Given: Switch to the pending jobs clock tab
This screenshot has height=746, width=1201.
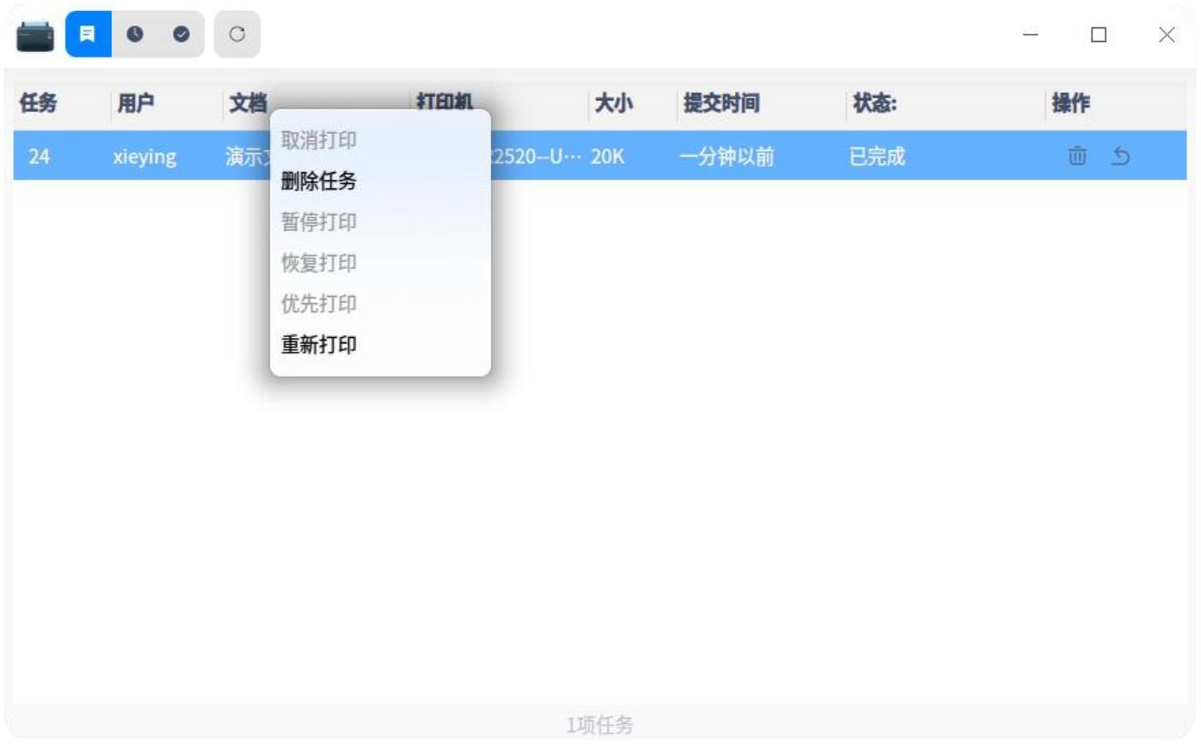Looking at the screenshot, I should (134, 35).
